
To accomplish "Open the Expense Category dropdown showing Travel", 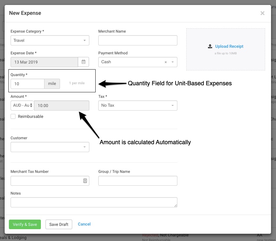I will [50, 40].
